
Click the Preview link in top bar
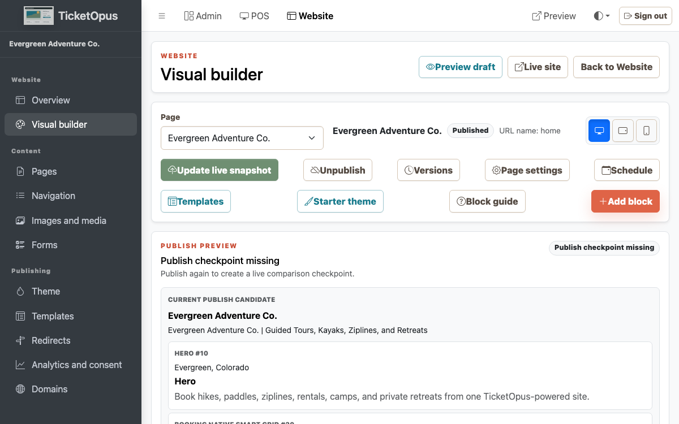tap(554, 16)
